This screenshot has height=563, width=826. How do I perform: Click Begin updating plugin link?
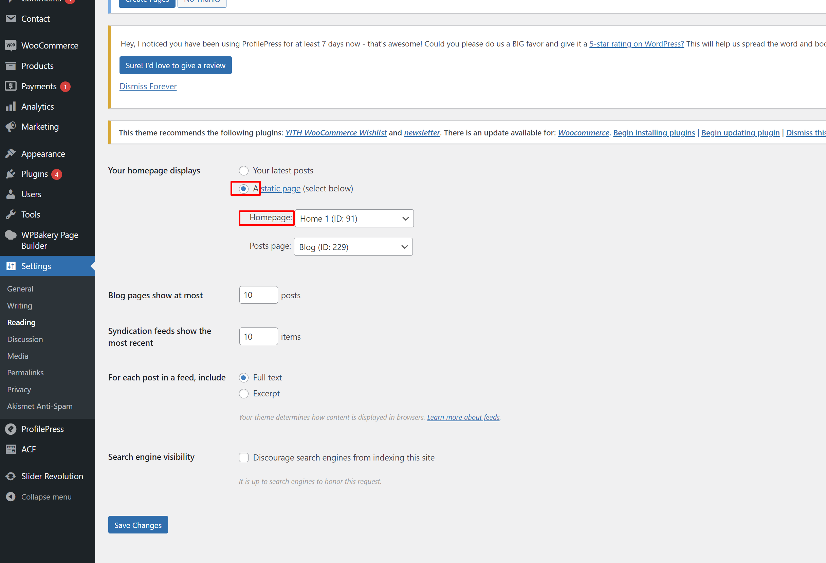[740, 132]
